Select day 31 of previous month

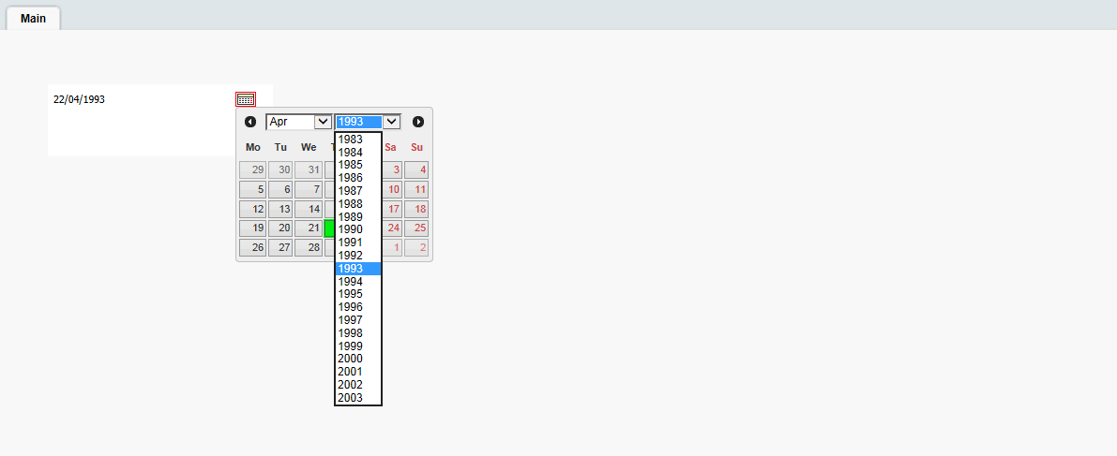[308, 170]
